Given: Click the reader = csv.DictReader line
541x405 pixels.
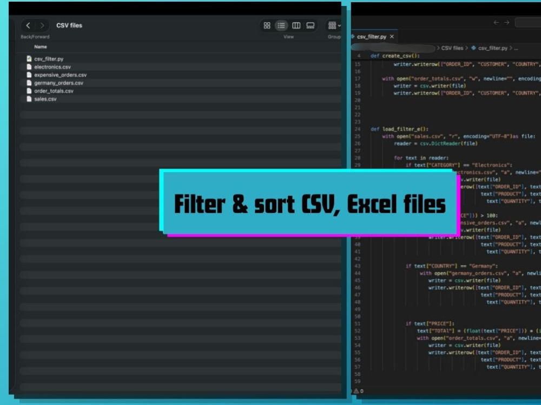Looking at the screenshot, I should [436, 144].
